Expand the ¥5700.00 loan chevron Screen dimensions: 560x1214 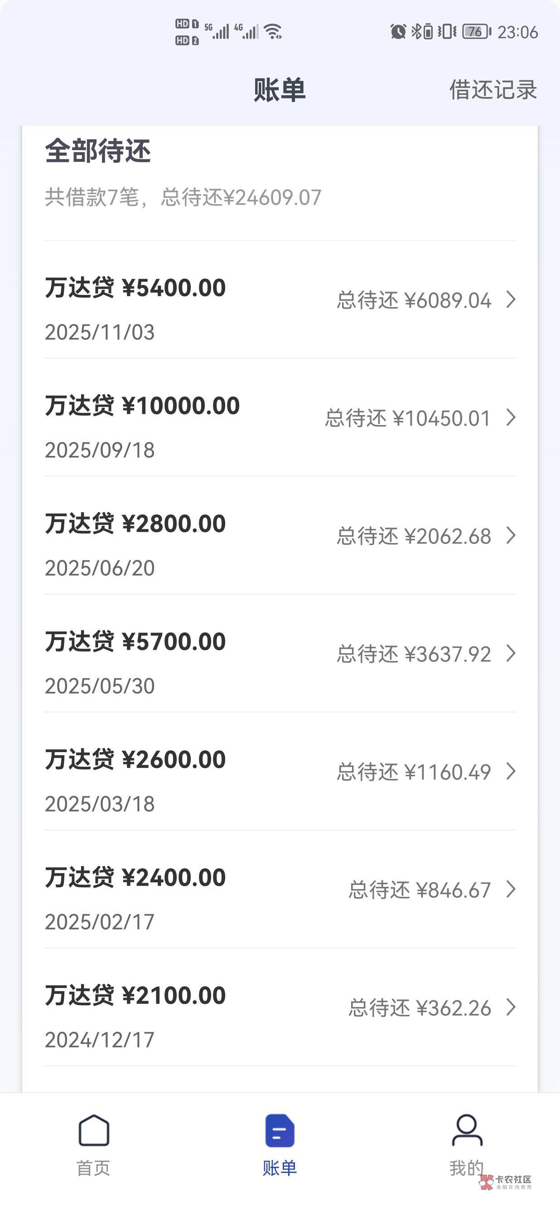(x=511, y=653)
